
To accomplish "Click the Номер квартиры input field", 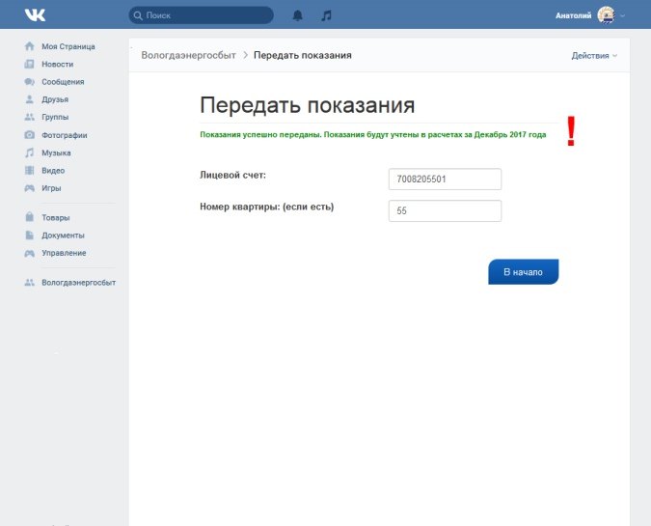I will pyautogui.click(x=445, y=210).
